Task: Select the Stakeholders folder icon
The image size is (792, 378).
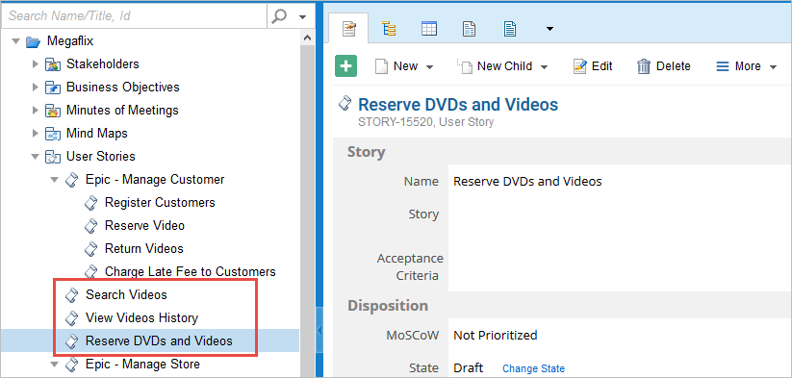Action: 53,64
